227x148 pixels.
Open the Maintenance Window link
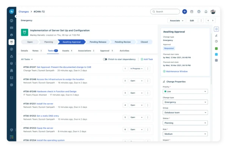[x=175, y=71]
